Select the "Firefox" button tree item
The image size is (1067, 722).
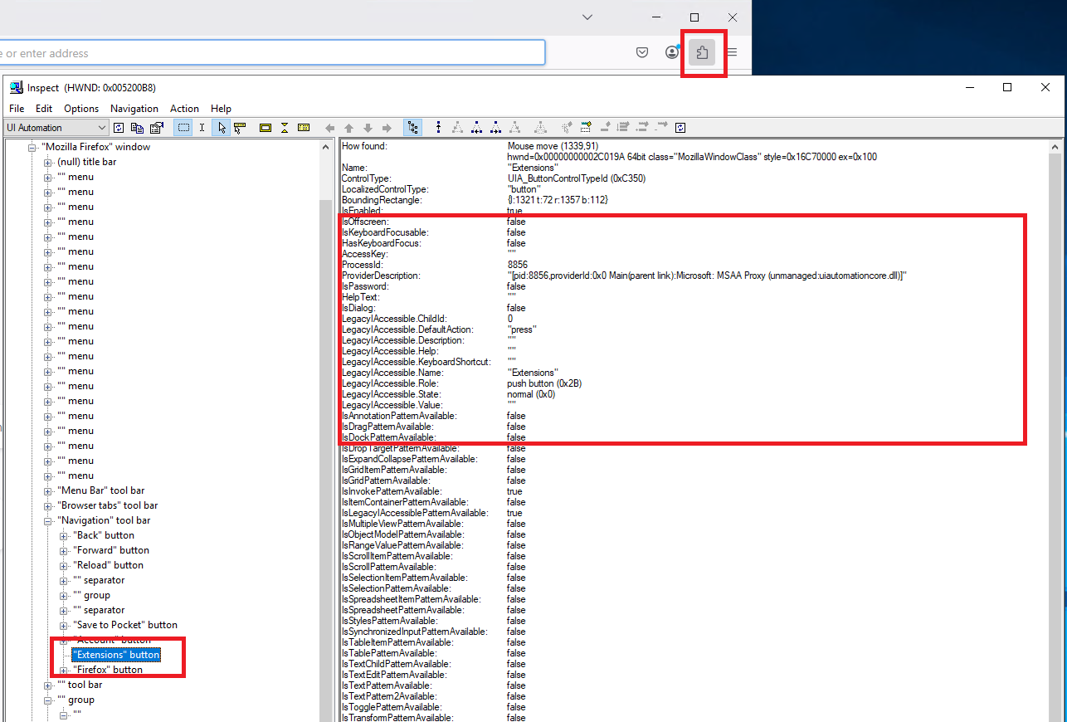[x=108, y=670]
